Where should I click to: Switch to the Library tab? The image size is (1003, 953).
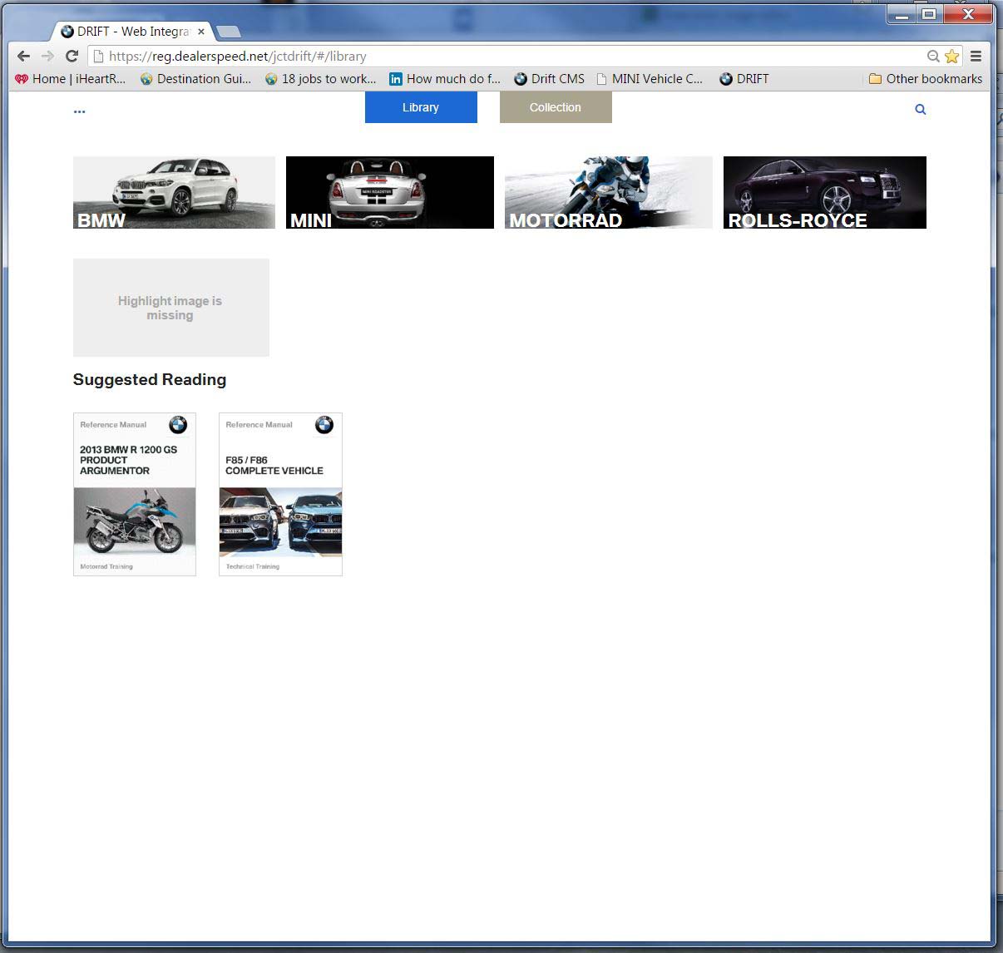click(x=421, y=107)
